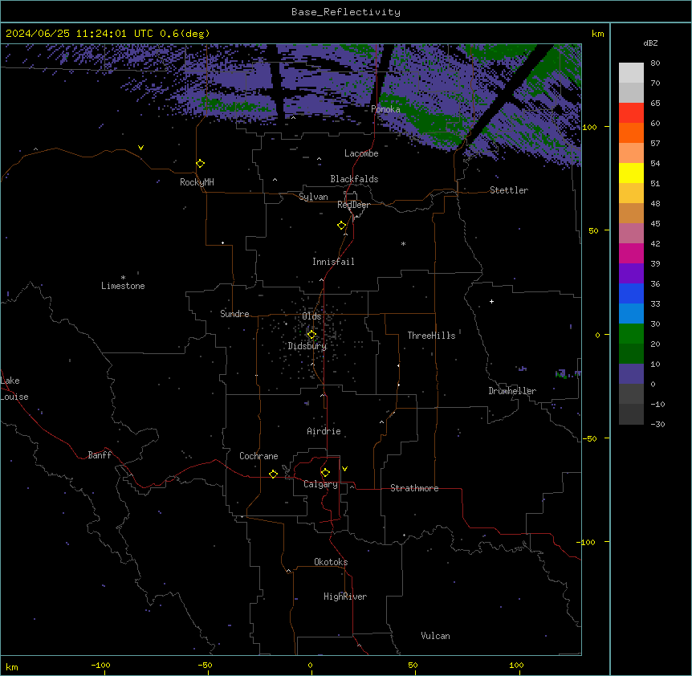Click the Limestone map label
Screen dimensions: 692x676
coord(123,286)
